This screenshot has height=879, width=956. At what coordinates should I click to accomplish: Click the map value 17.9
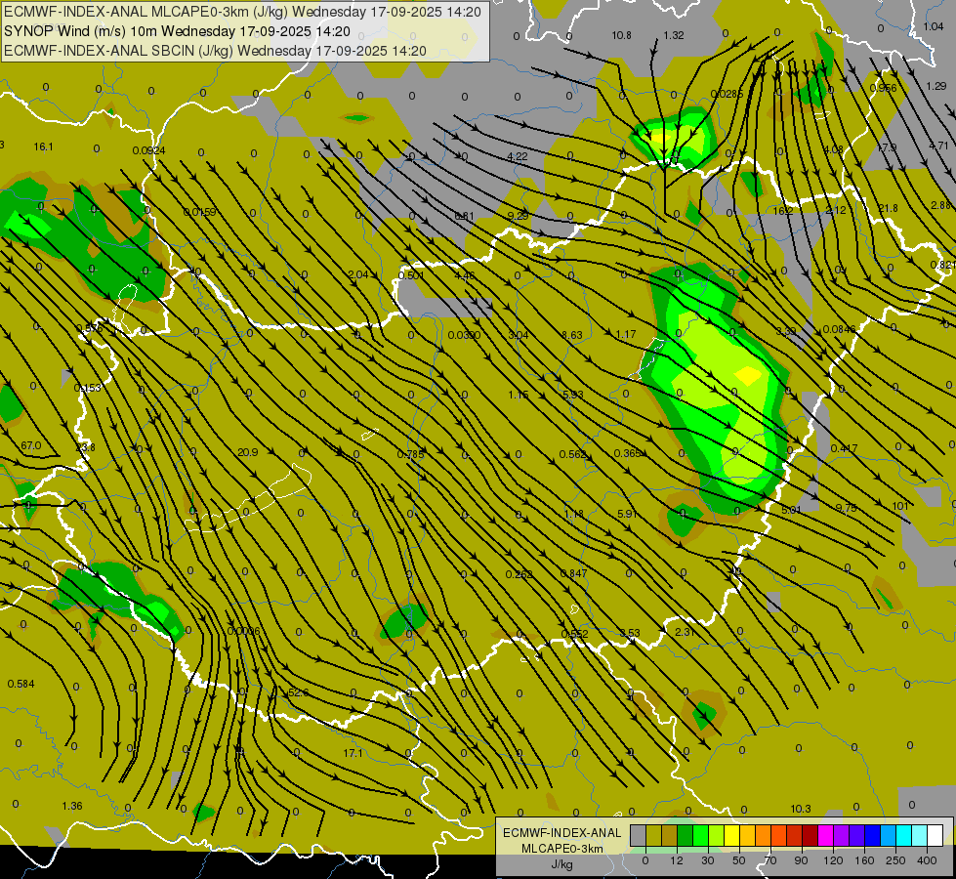click(887, 148)
